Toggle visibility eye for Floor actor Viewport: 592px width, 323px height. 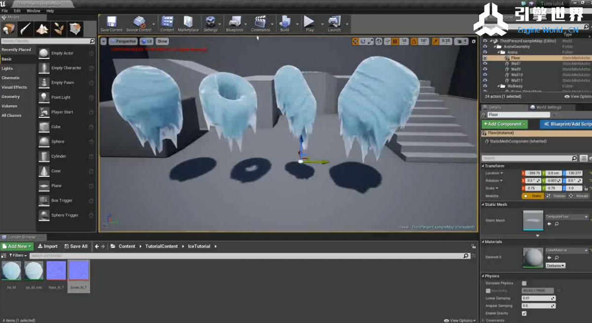(x=485, y=58)
